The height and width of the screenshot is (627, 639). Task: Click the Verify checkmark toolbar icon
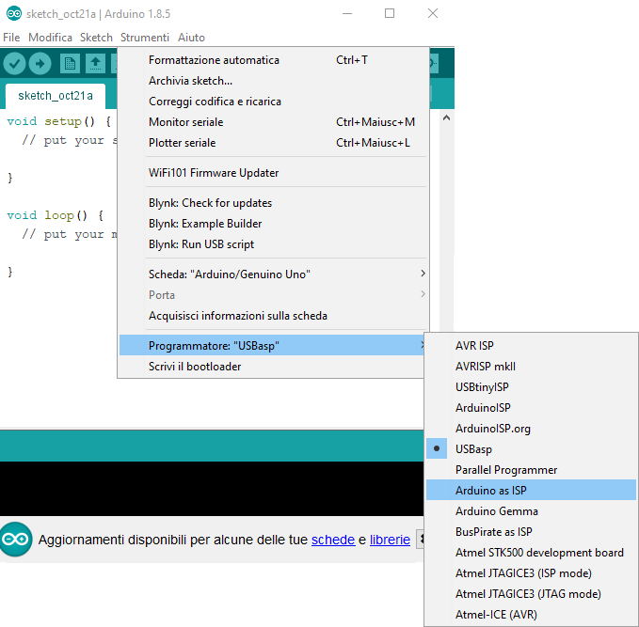click(x=14, y=64)
